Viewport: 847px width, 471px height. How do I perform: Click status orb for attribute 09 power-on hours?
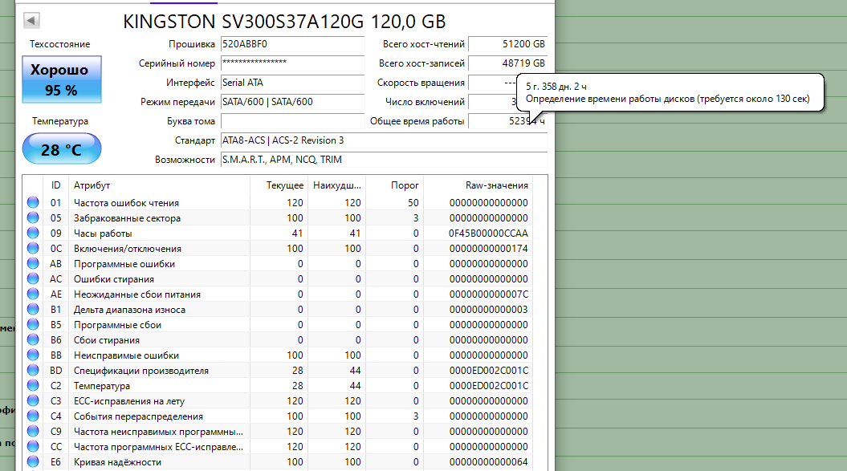pyautogui.click(x=33, y=233)
